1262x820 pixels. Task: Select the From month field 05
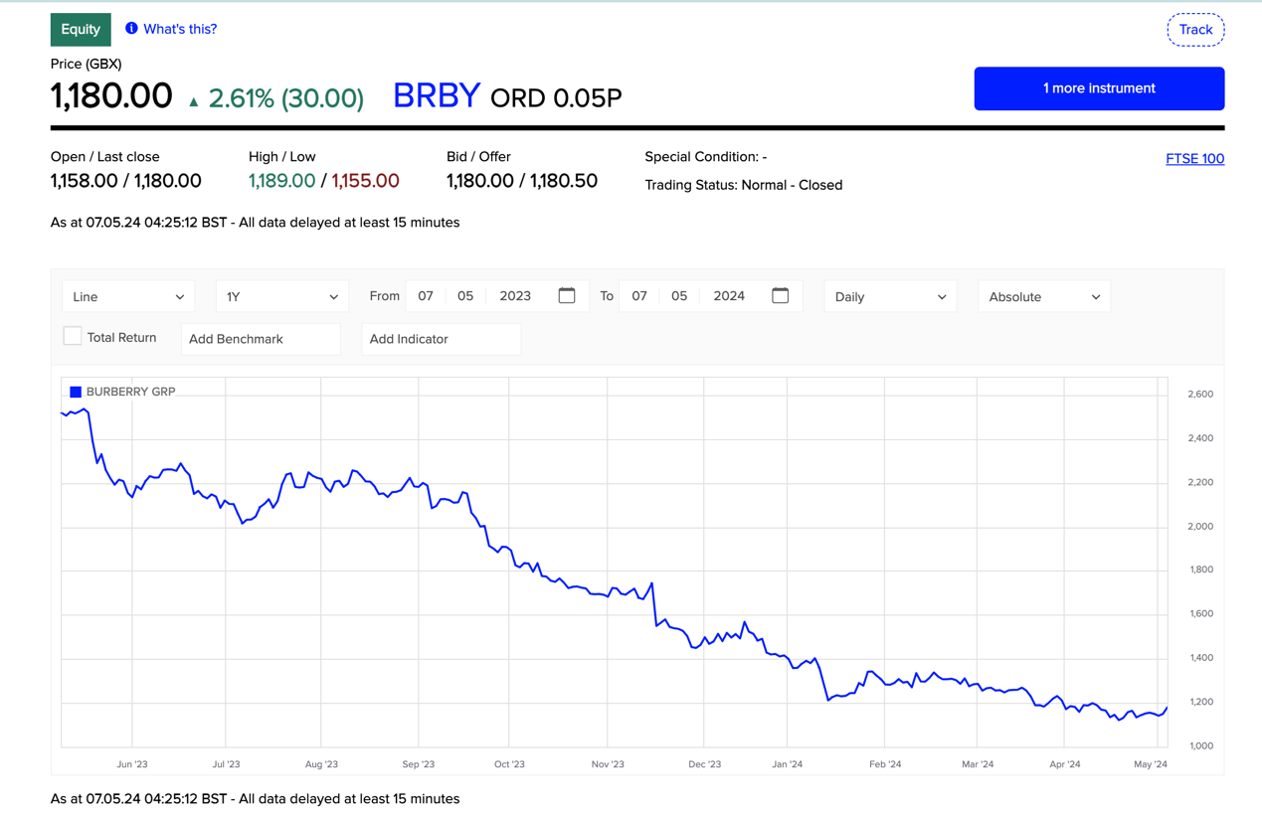[465, 296]
